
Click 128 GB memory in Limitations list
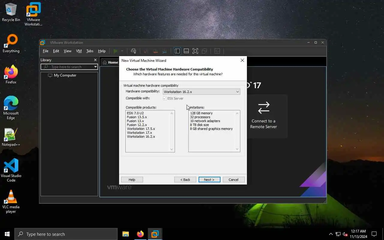pos(201,113)
